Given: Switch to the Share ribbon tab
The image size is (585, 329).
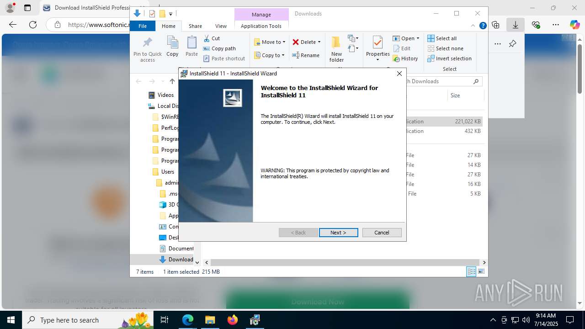Looking at the screenshot, I should (x=195, y=26).
